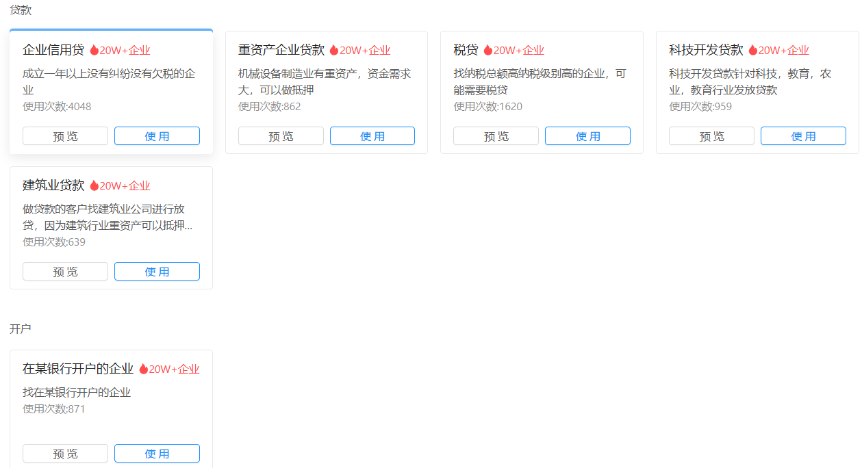The height and width of the screenshot is (468, 862).
Task: Click the 贷款 section heading
Action: coord(21,10)
